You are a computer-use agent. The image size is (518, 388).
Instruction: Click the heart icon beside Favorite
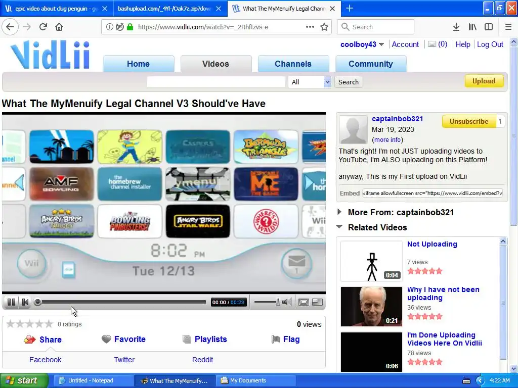tap(106, 339)
